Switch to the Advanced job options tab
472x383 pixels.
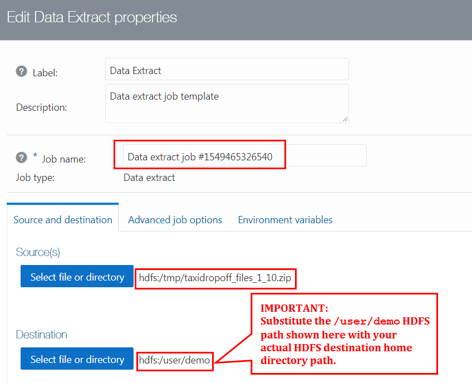coord(175,220)
